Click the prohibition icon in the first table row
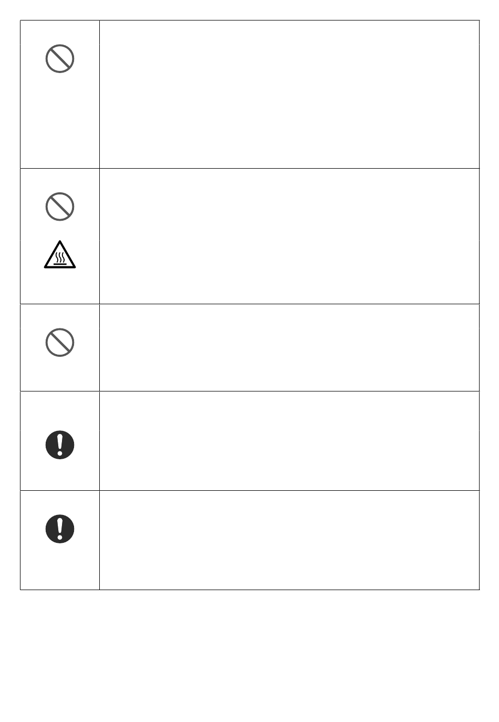The width and height of the screenshot is (499, 722). coord(60,58)
